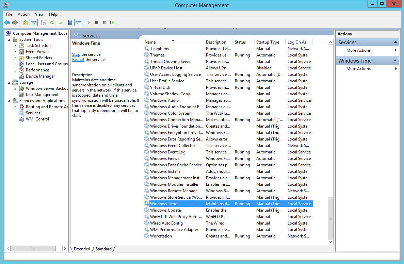Select Disk Management in the tree
This screenshot has height=264, width=404.
42,95
